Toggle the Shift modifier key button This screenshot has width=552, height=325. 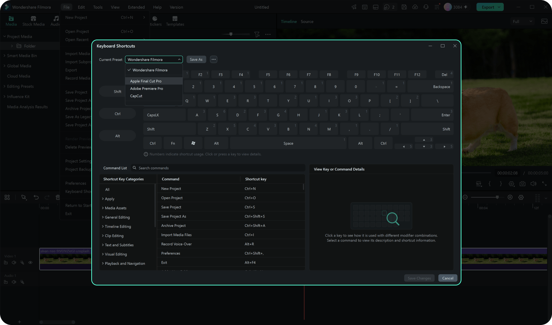tap(118, 92)
